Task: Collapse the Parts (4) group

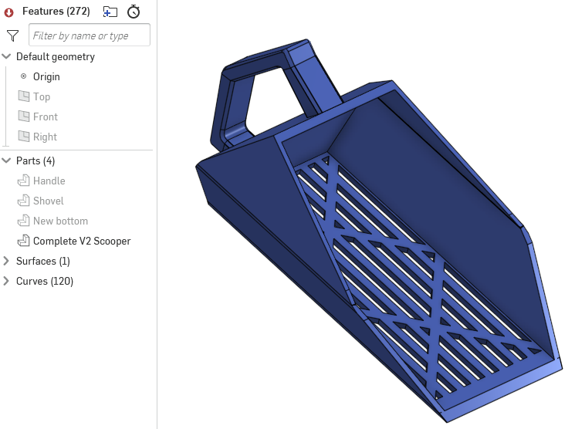Action: [x=6, y=160]
